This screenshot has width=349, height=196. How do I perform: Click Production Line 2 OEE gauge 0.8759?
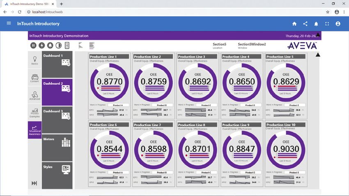pyautogui.click(x=154, y=83)
